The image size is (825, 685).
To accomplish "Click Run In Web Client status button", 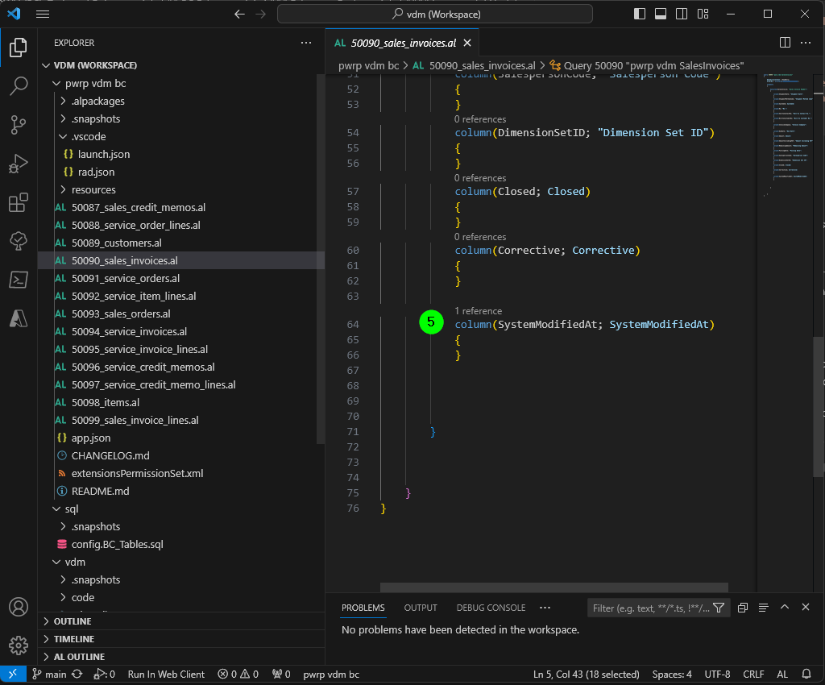I will (x=166, y=675).
